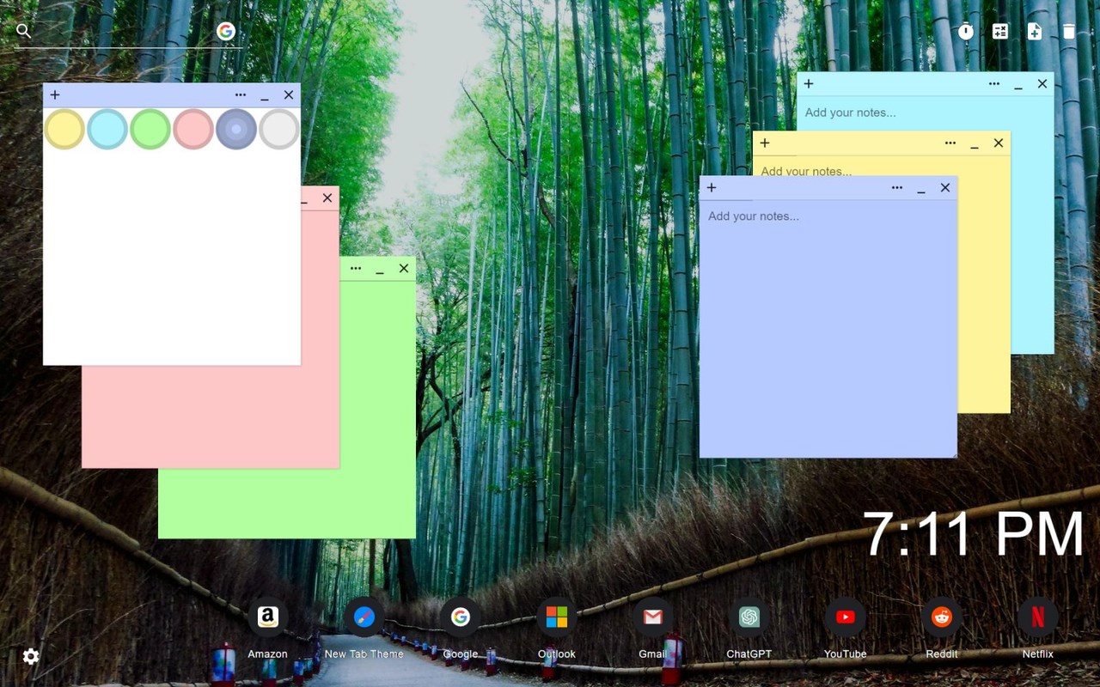The width and height of the screenshot is (1100, 687).
Task: Click the three-dot menu on the white note
Action: tap(241, 95)
